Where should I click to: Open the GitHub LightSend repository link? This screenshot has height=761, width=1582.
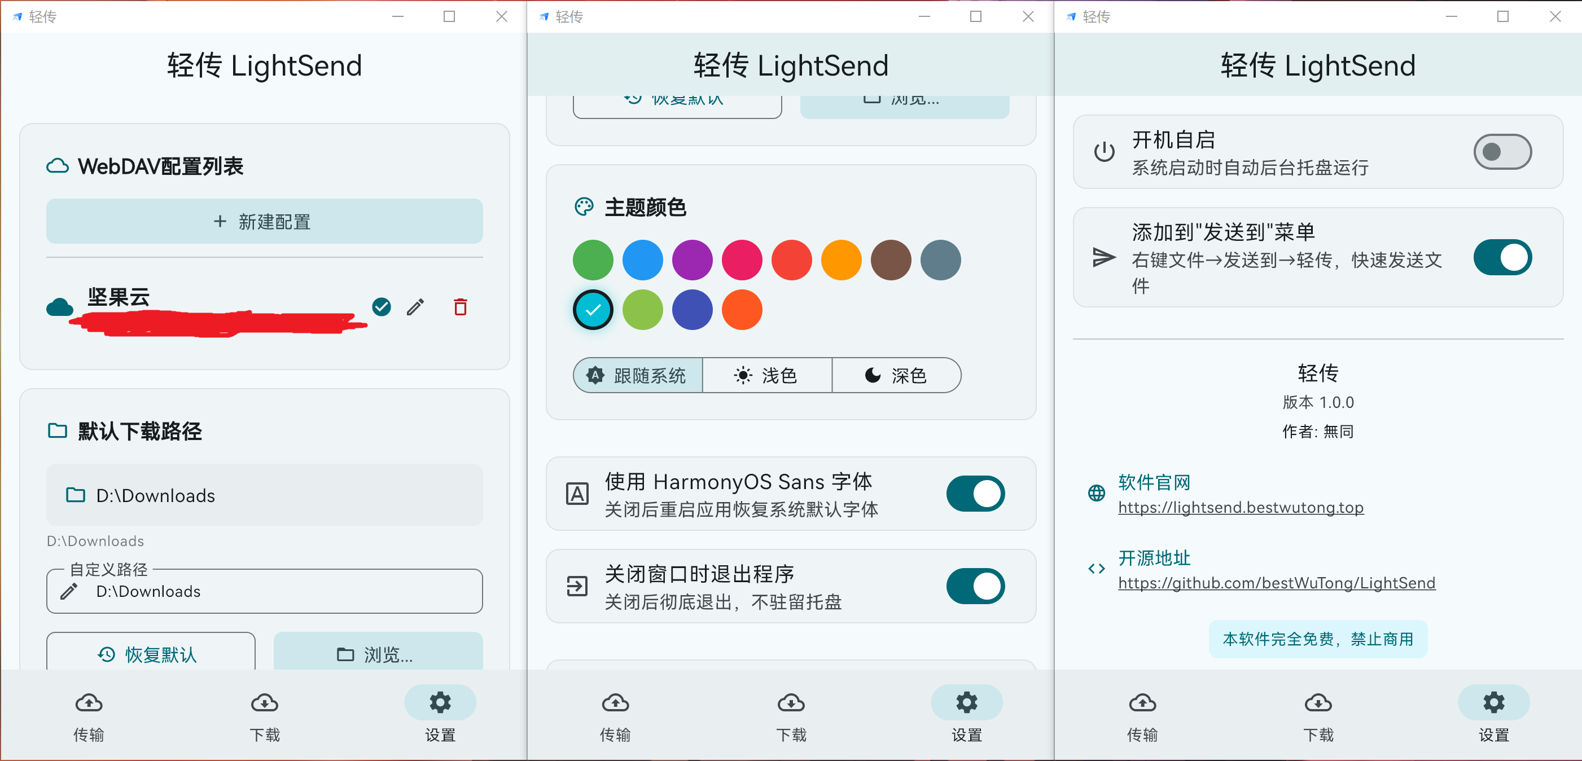pyautogui.click(x=1277, y=583)
